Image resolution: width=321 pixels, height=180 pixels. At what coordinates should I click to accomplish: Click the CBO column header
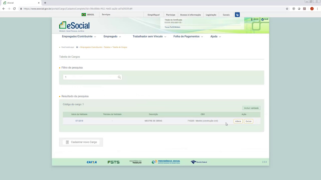[203, 114]
